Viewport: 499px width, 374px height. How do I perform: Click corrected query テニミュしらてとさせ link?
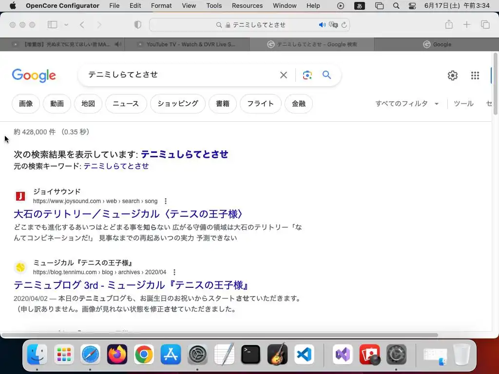pos(185,154)
